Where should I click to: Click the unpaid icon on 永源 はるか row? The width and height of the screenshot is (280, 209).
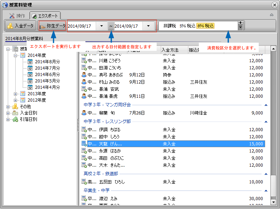[x=84, y=151]
